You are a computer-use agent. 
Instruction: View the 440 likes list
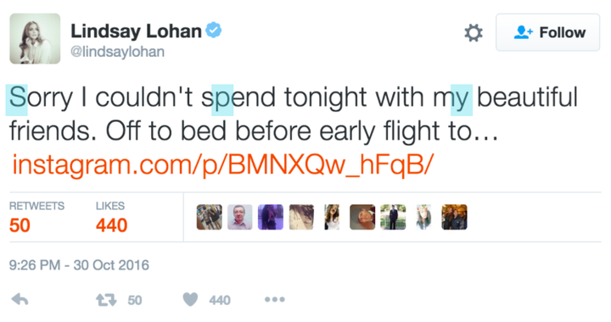[x=111, y=218]
